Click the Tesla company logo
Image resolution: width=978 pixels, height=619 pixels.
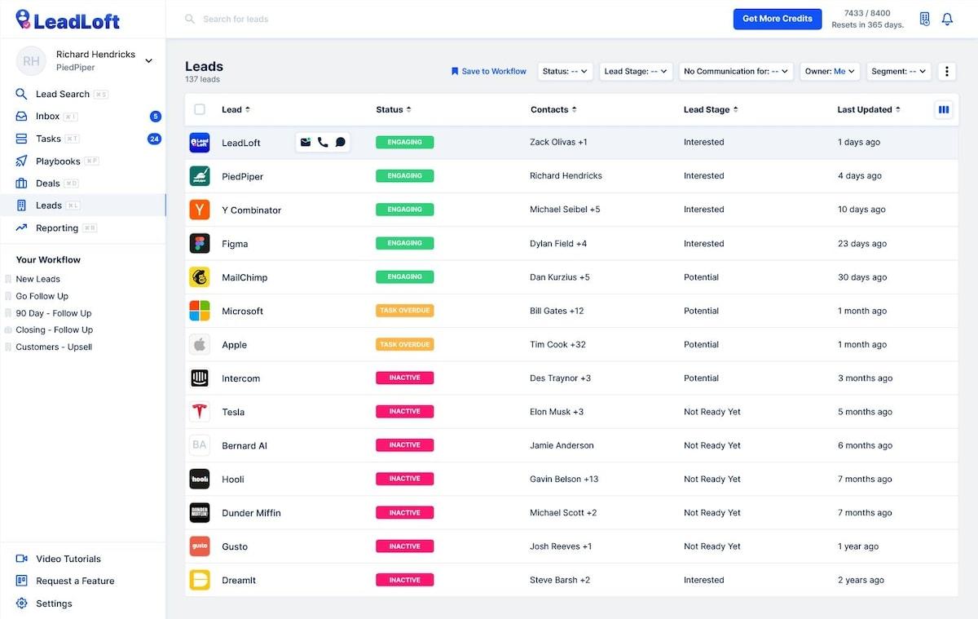(200, 412)
